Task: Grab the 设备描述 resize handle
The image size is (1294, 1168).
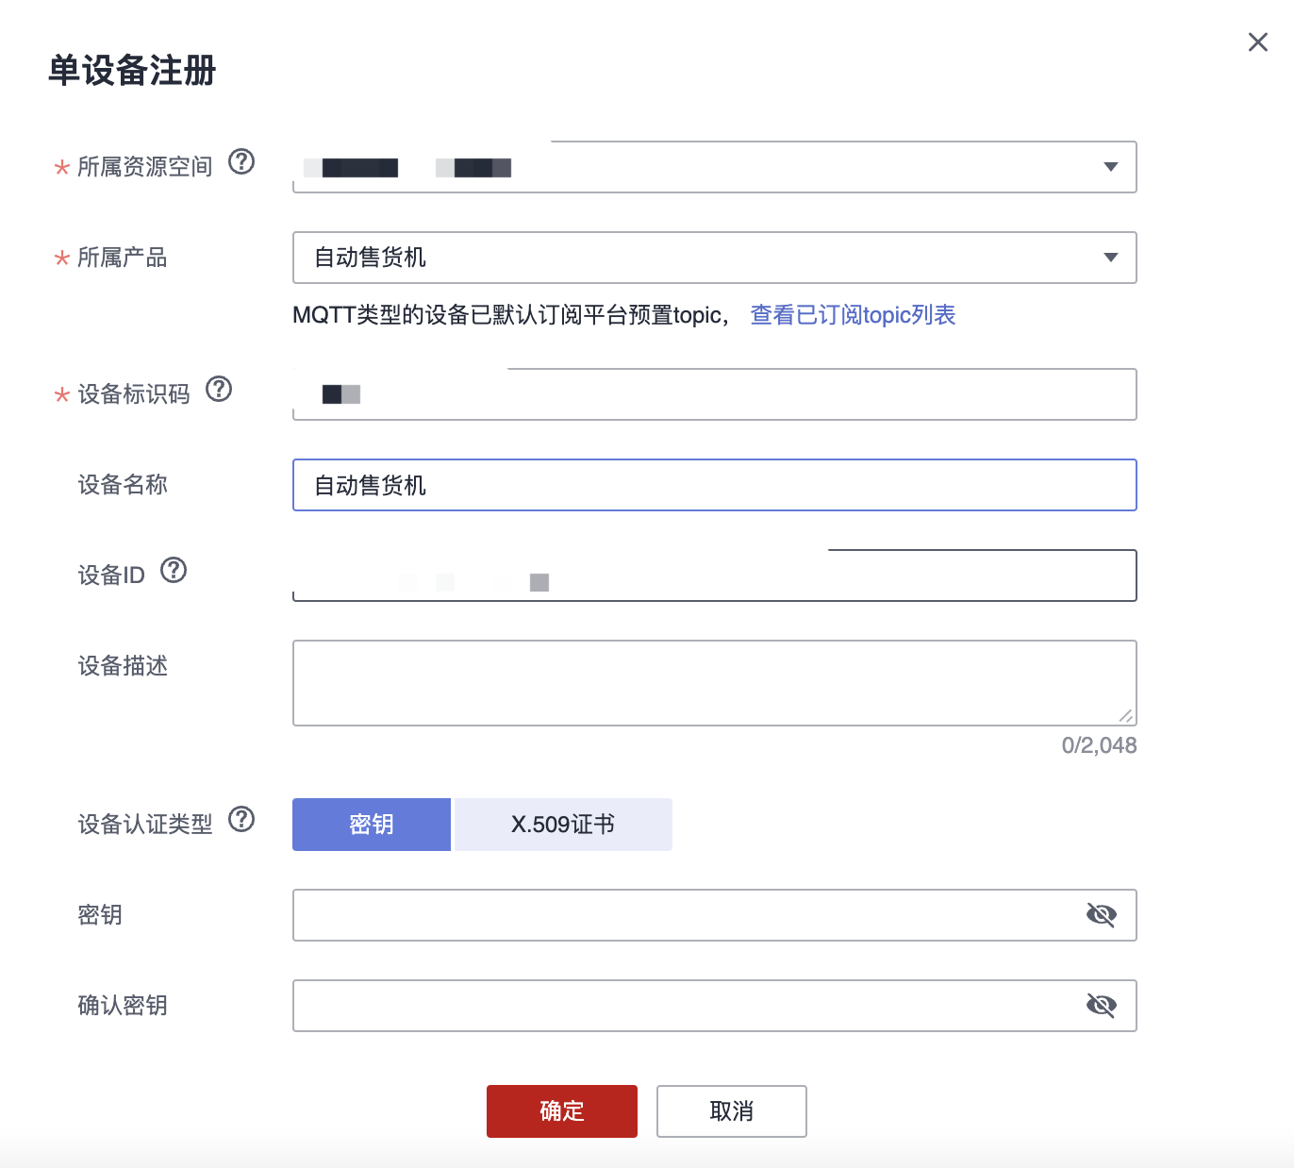Action: [x=1126, y=716]
